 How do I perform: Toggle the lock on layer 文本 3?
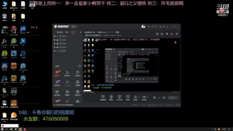(57, 43)
